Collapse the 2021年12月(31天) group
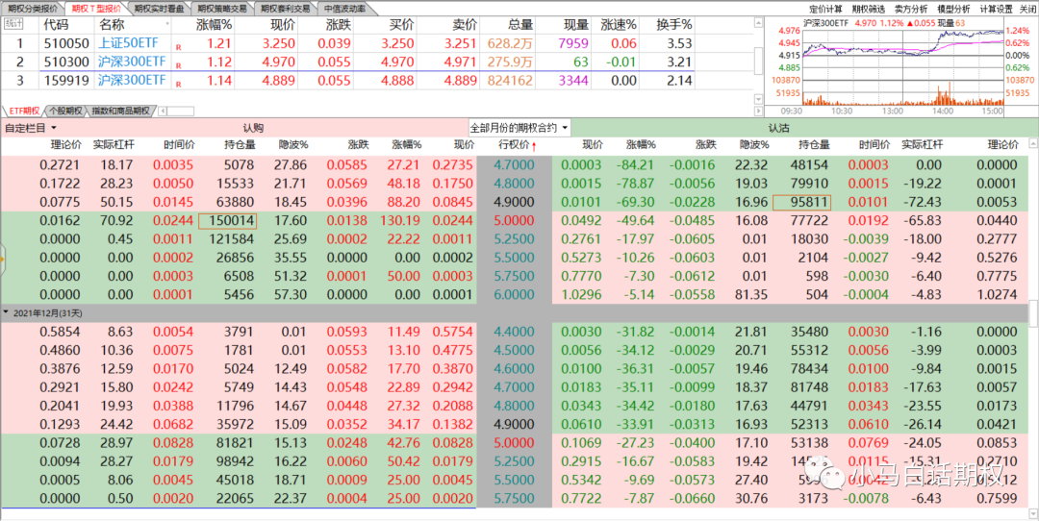The height and width of the screenshot is (521, 1039). click(x=8, y=312)
